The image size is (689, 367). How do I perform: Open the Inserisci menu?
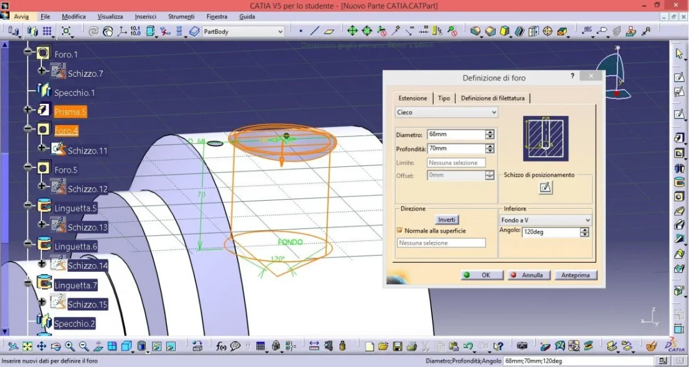click(146, 17)
